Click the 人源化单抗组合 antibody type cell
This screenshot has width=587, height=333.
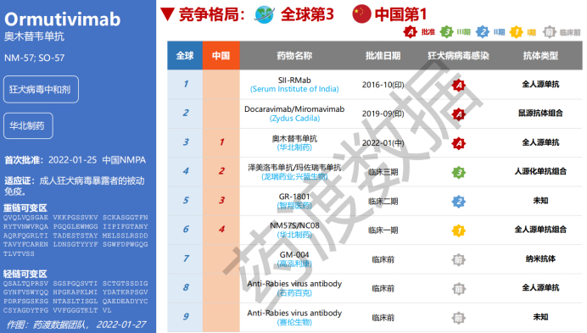coord(540,171)
